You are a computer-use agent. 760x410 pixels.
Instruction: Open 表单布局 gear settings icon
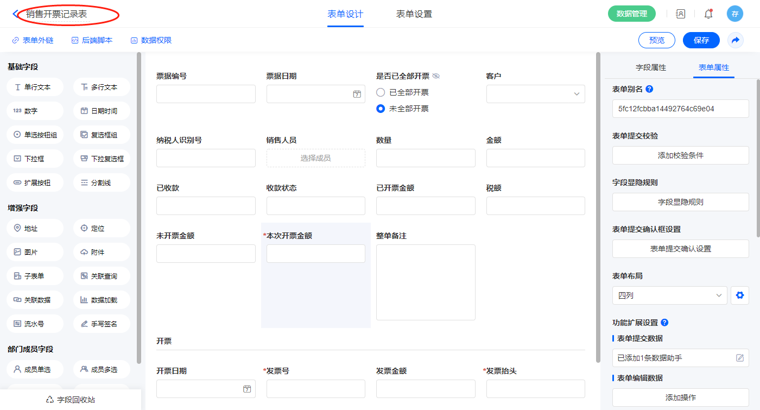coord(739,295)
